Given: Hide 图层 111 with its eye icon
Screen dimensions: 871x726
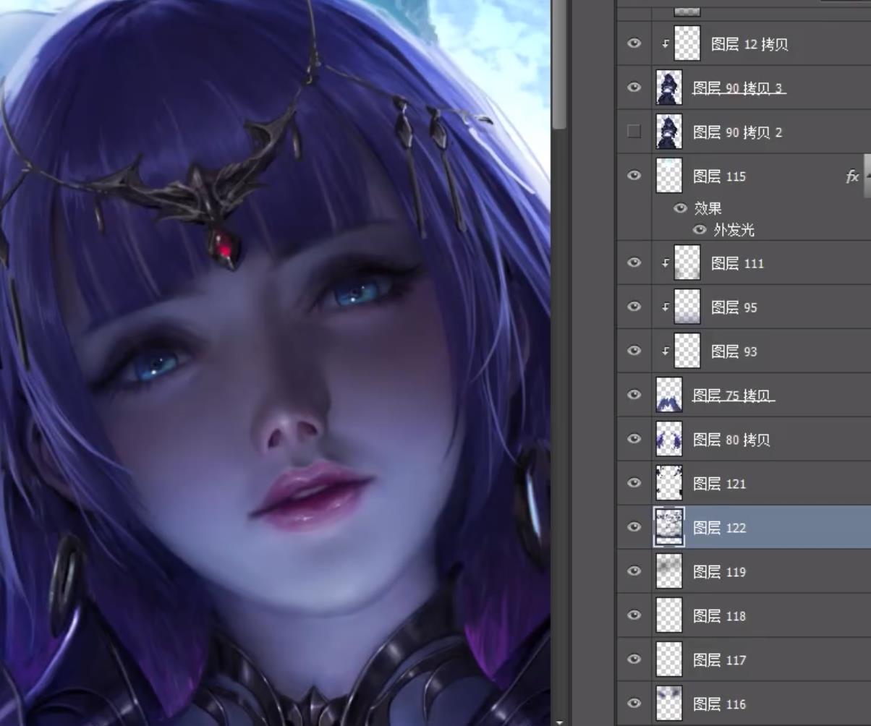Looking at the screenshot, I should pos(634,263).
